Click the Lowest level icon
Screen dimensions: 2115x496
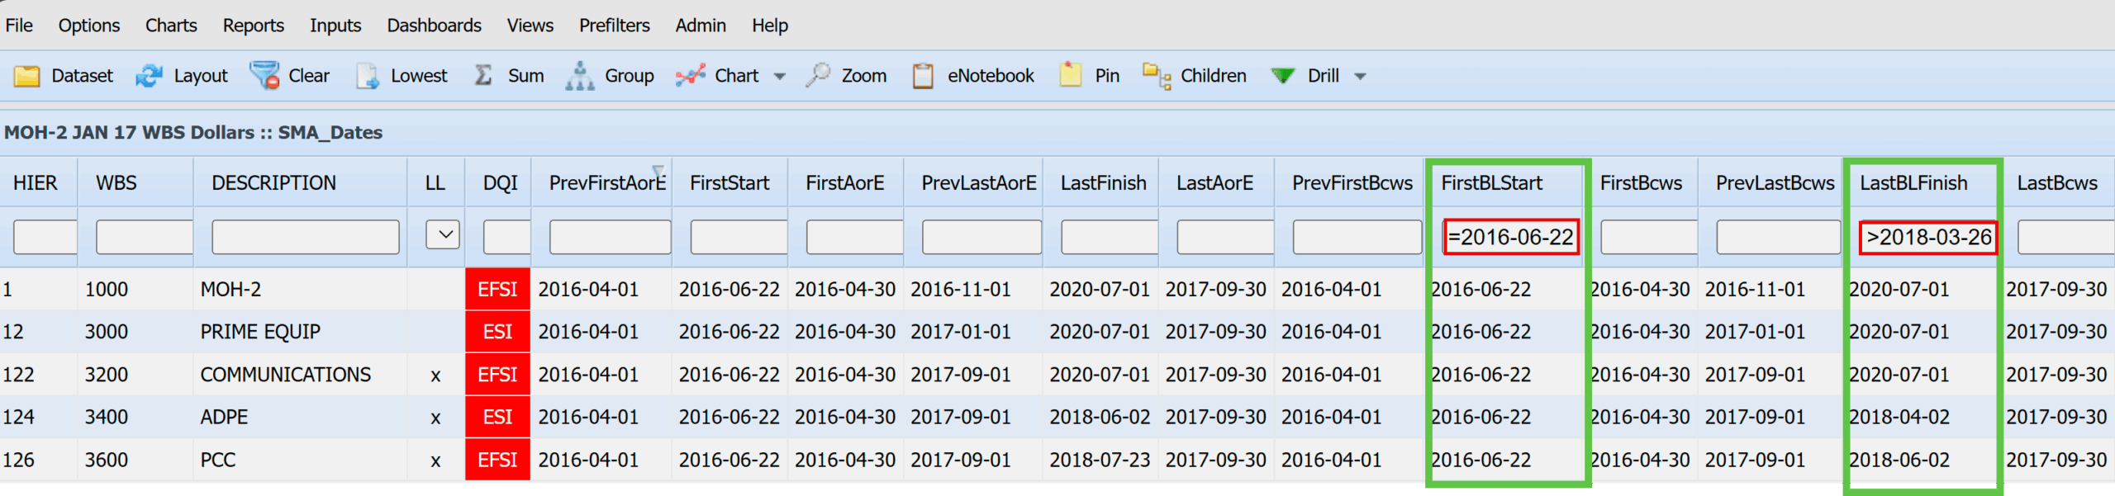[x=367, y=76]
